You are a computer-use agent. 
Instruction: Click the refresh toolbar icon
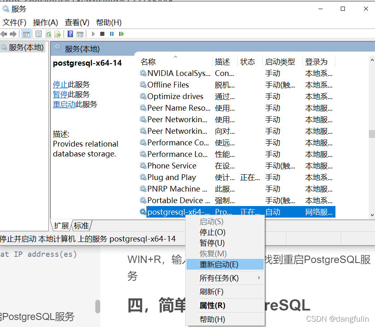pyautogui.click(x=48, y=33)
